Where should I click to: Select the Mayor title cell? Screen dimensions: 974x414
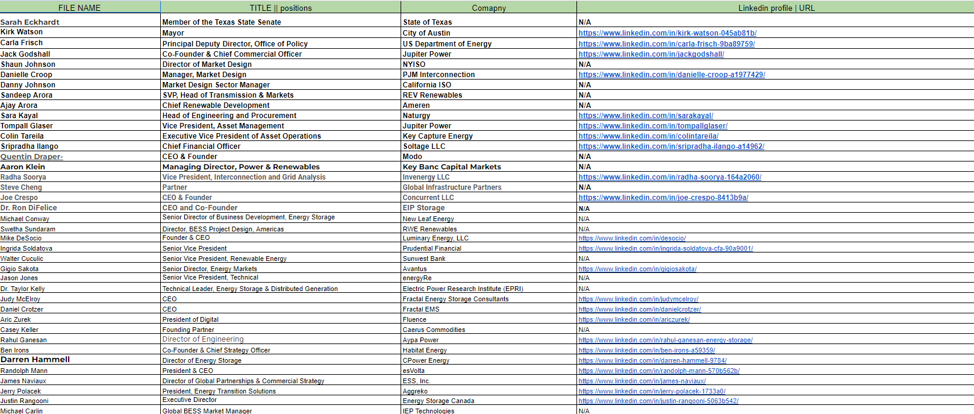[281, 33]
